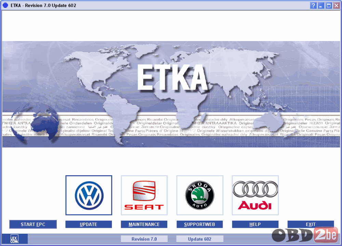Open SUPPORTWEB
This screenshot has height=246, width=342.
click(x=200, y=224)
